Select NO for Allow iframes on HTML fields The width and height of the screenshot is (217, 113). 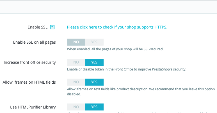pyautogui.click(x=76, y=82)
